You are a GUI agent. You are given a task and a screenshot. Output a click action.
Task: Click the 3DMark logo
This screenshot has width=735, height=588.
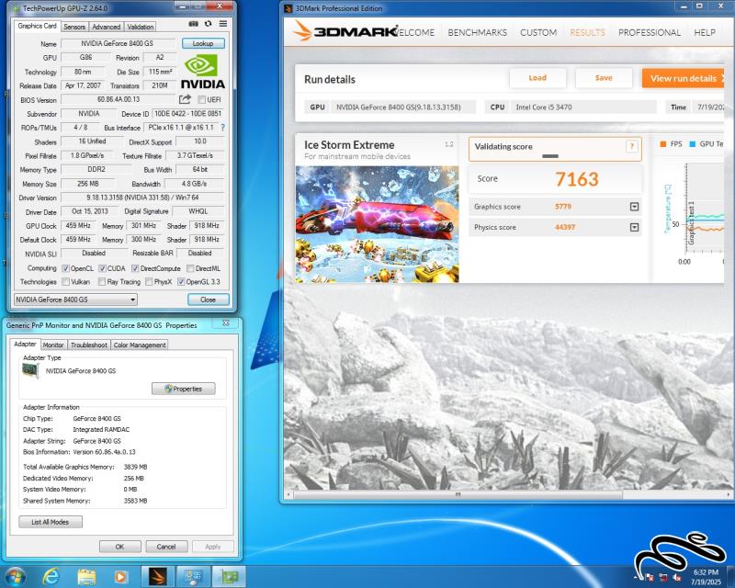346,31
